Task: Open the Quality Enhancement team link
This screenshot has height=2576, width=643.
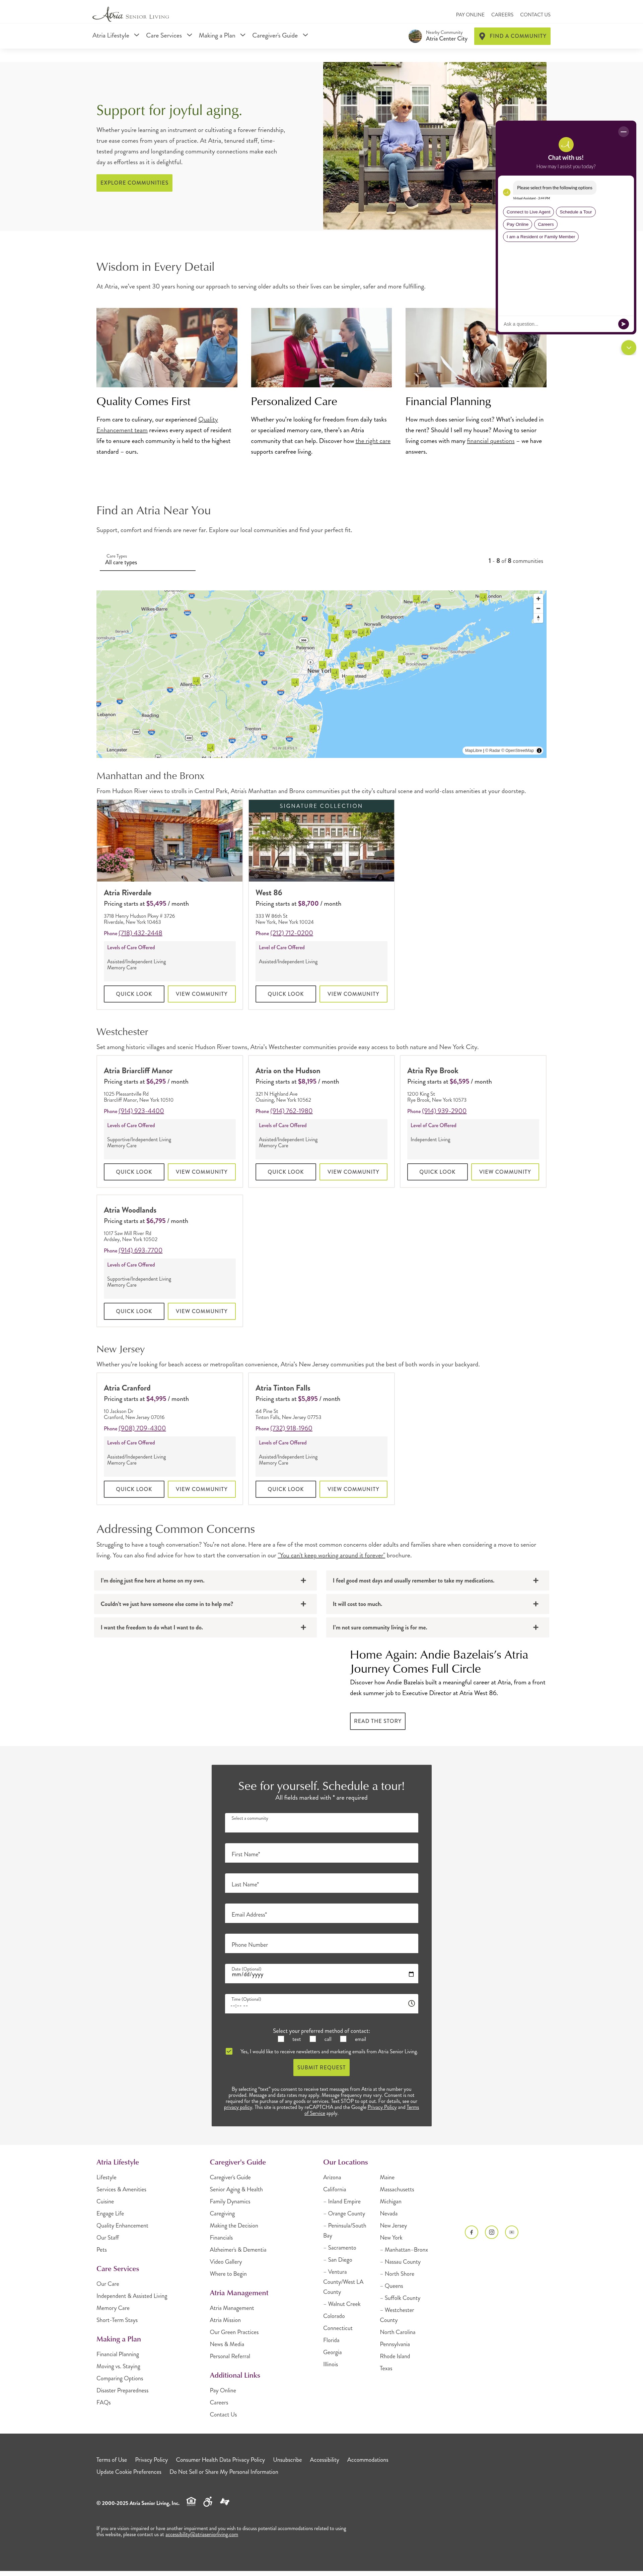Action: [x=157, y=425]
